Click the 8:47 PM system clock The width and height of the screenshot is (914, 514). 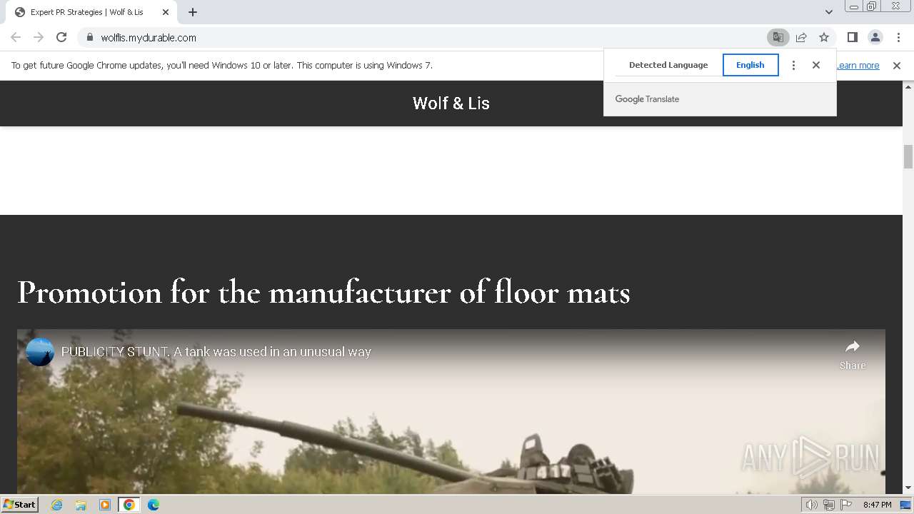click(877, 505)
